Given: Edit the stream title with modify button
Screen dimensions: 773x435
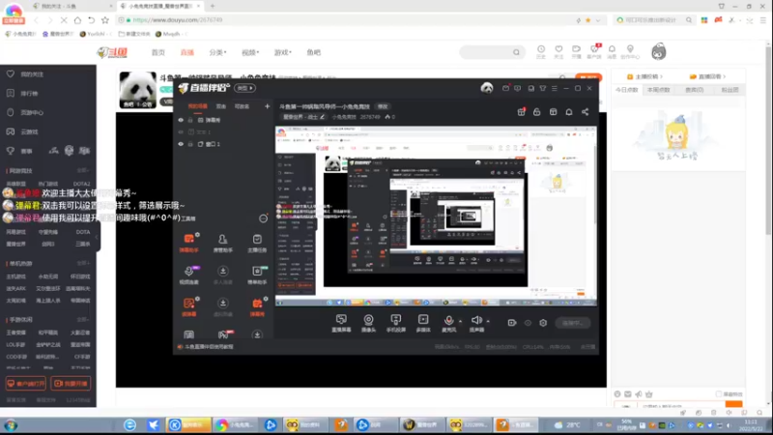Looking at the screenshot, I should (x=383, y=106).
